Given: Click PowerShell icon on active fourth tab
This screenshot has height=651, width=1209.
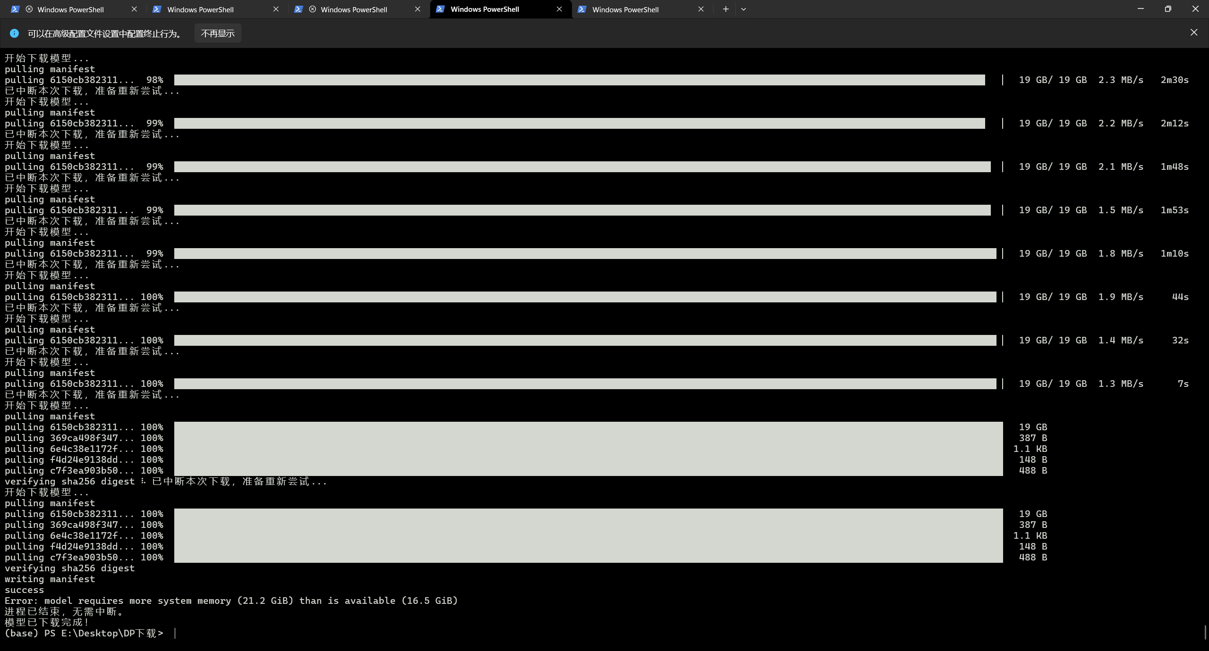Looking at the screenshot, I should point(440,9).
